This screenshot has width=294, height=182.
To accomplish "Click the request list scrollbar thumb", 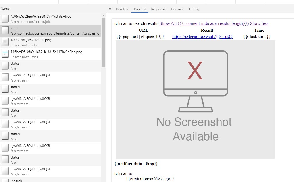I will tap(103, 42).
